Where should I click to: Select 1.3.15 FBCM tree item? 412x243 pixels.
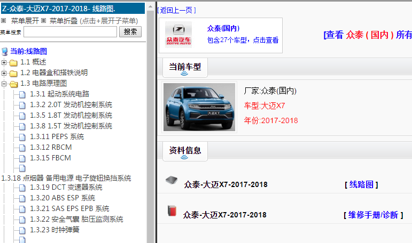(x=50, y=158)
